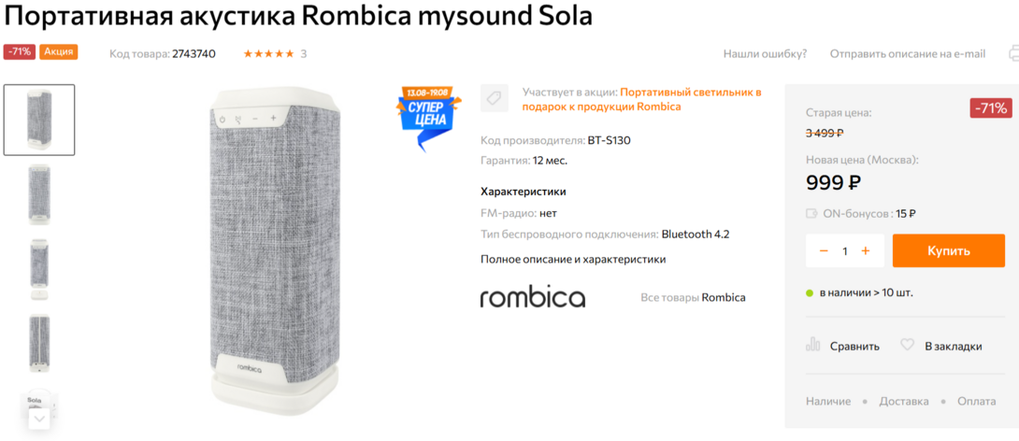1019x441 pixels.
Task: Click the ON-бонусов wallet icon
Action: click(811, 213)
